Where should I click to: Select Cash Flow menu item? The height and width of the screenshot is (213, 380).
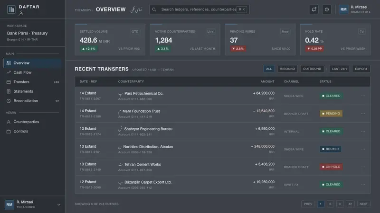pyautogui.click(x=32, y=72)
